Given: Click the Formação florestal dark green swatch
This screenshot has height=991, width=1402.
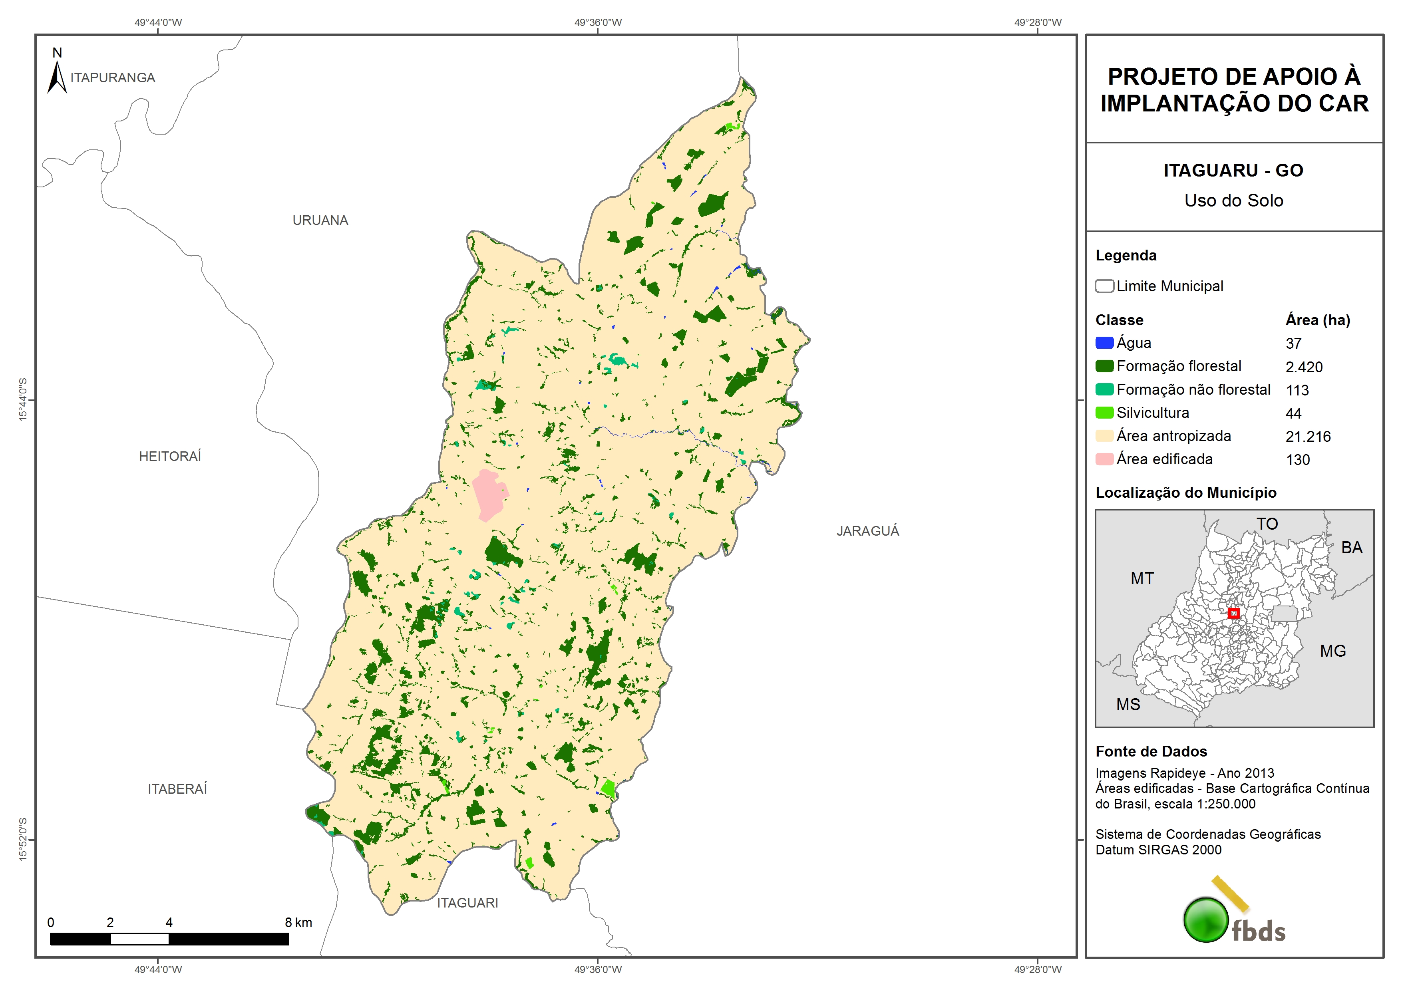Looking at the screenshot, I should pyautogui.click(x=1104, y=366).
